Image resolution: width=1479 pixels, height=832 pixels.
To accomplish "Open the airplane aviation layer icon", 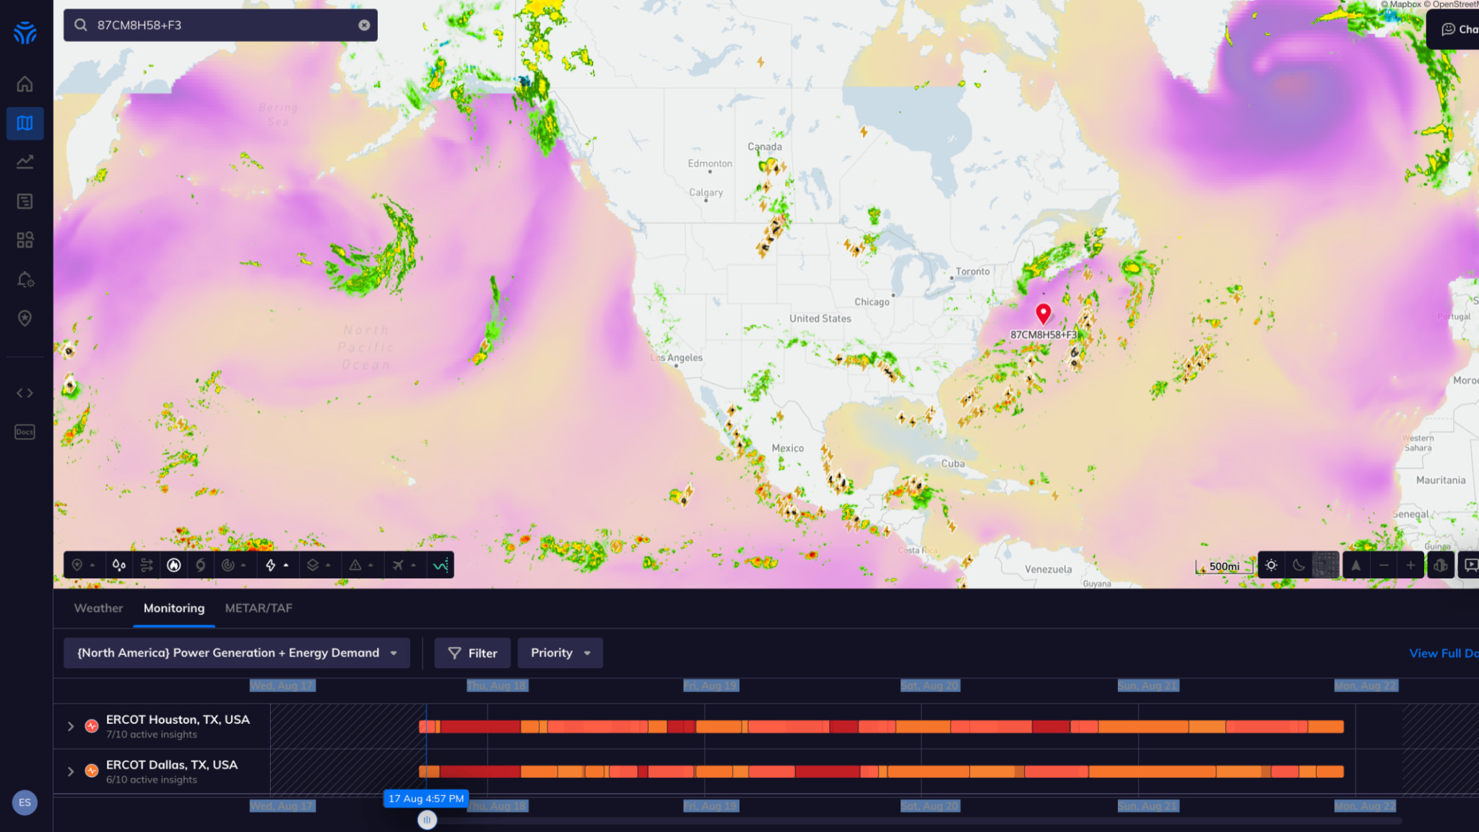I will point(399,565).
